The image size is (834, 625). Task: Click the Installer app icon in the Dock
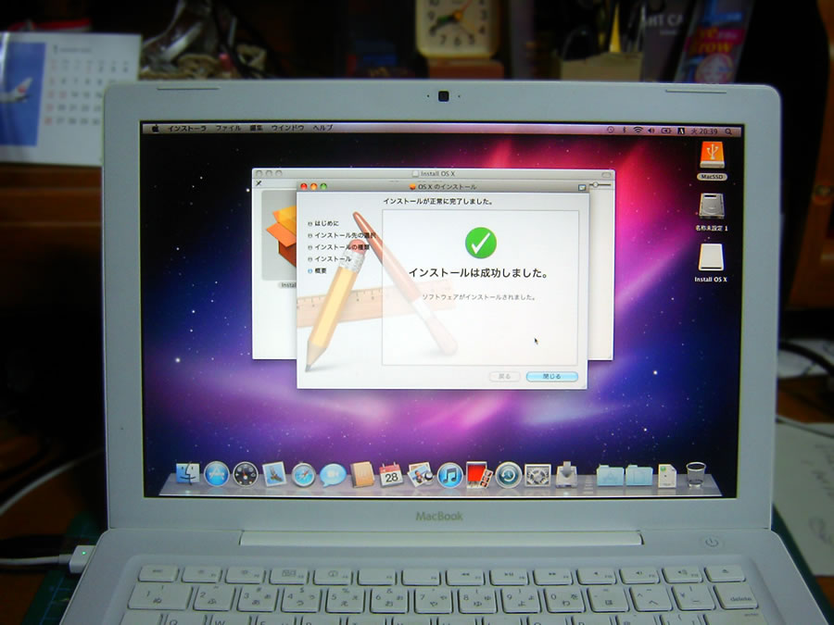566,475
